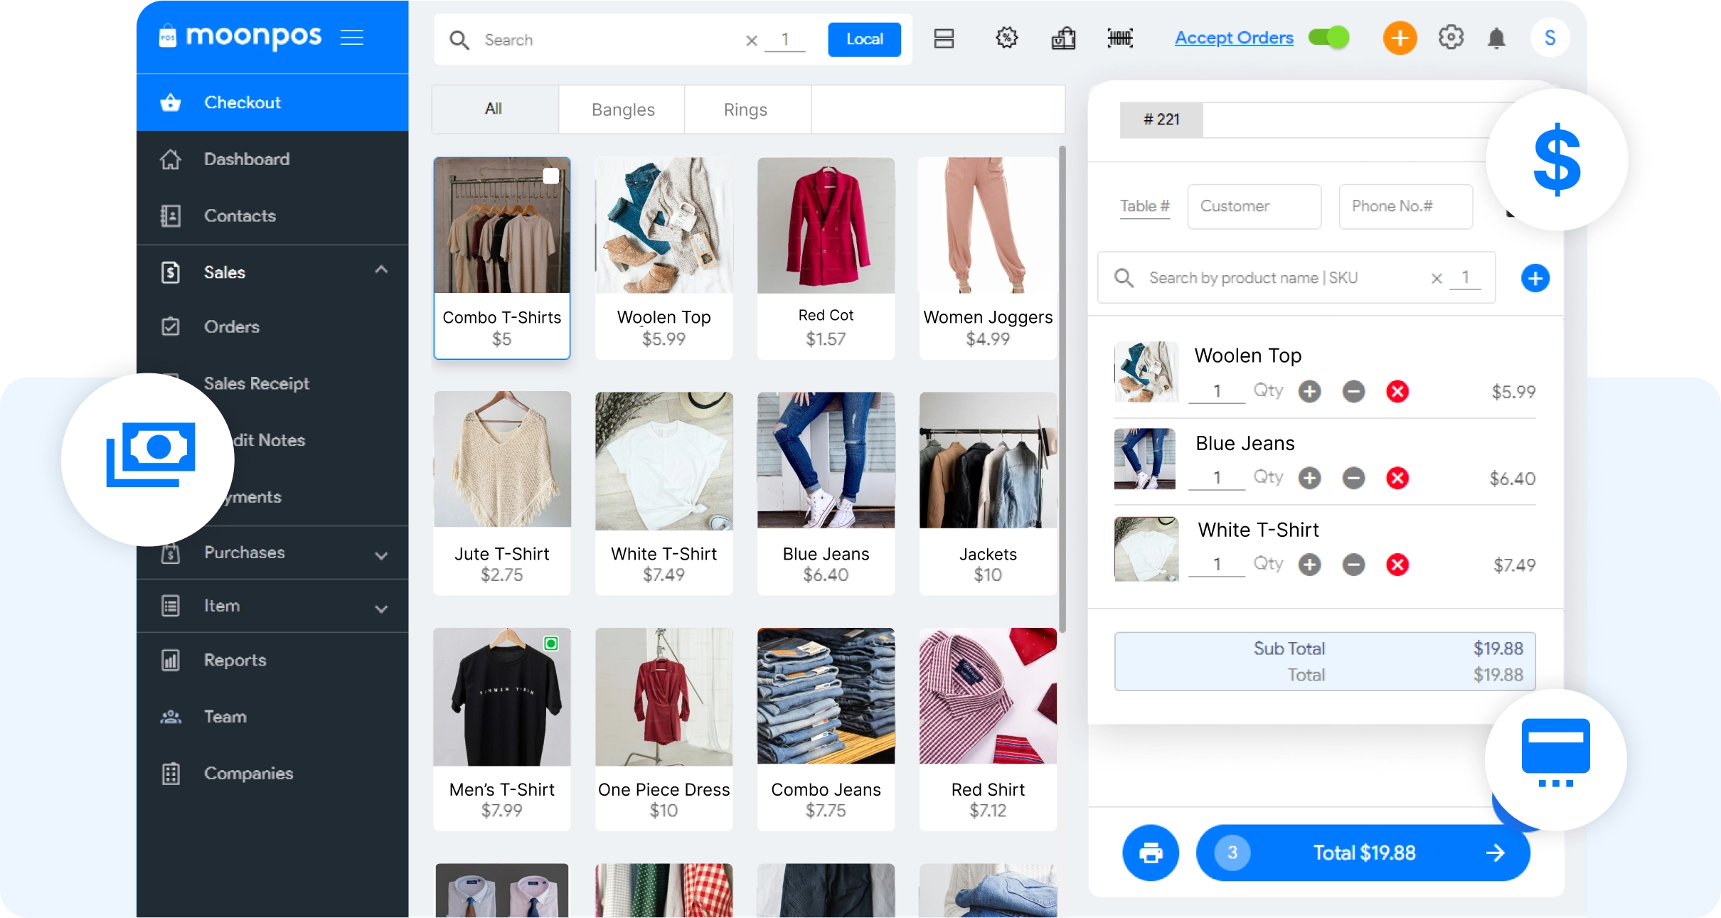Increase Woolen Top quantity with plus icon
Viewport: 1721px width, 918px height.
coord(1309,392)
